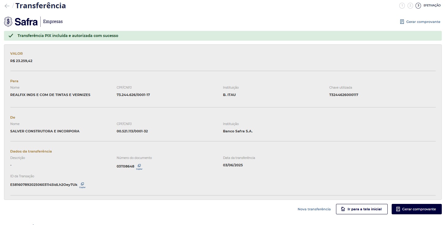Click the transfer amount R$ 23.259,42
The width and height of the screenshot is (447, 225).
21,61
